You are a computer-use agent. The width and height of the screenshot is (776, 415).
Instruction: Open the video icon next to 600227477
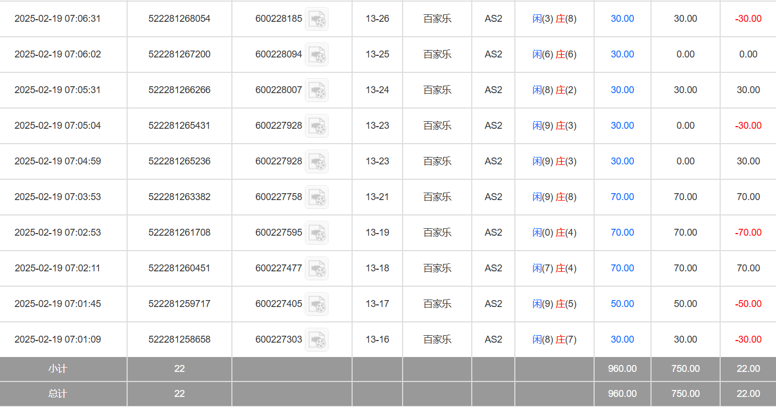click(316, 269)
